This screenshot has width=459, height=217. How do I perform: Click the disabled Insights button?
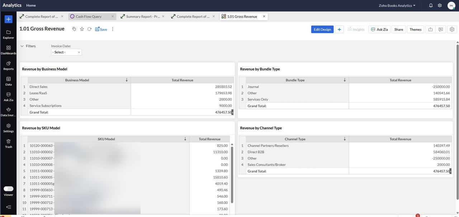[356, 29]
